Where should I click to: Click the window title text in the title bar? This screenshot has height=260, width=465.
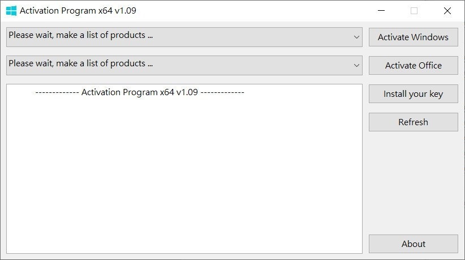78,10
